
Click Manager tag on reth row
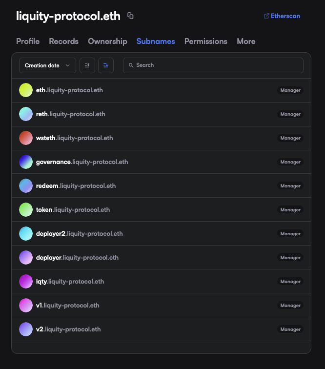point(290,114)
